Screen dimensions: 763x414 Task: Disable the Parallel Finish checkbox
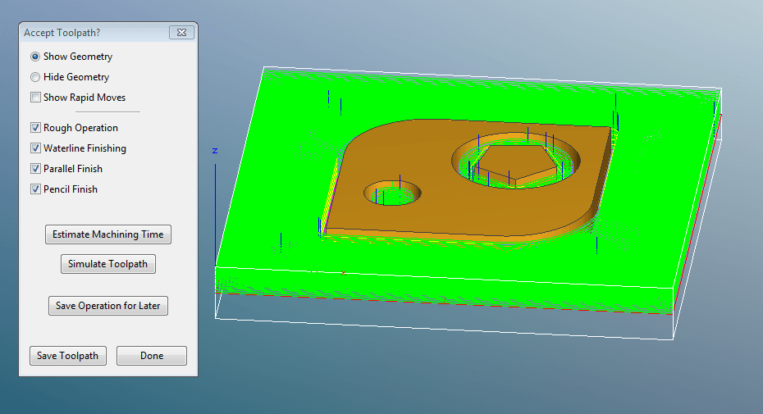[x=35, y=168]
